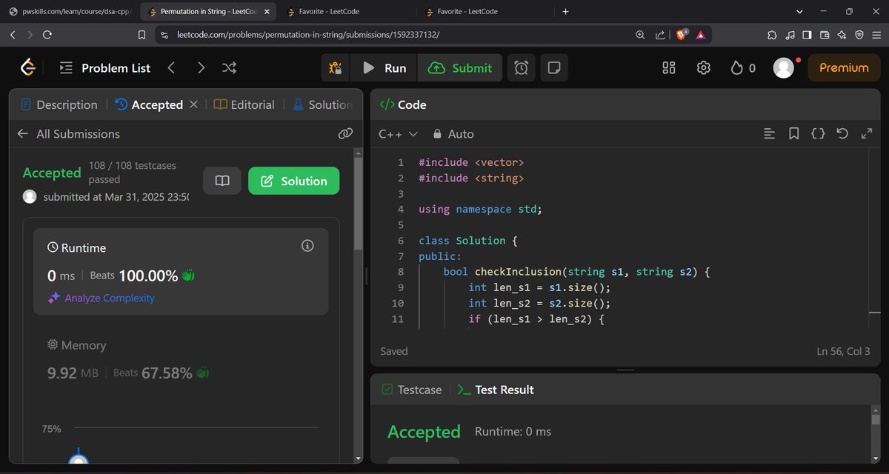Viewport: 889px width, 474px height.
Task: Reload the page
Action: [x=47, y=35]
